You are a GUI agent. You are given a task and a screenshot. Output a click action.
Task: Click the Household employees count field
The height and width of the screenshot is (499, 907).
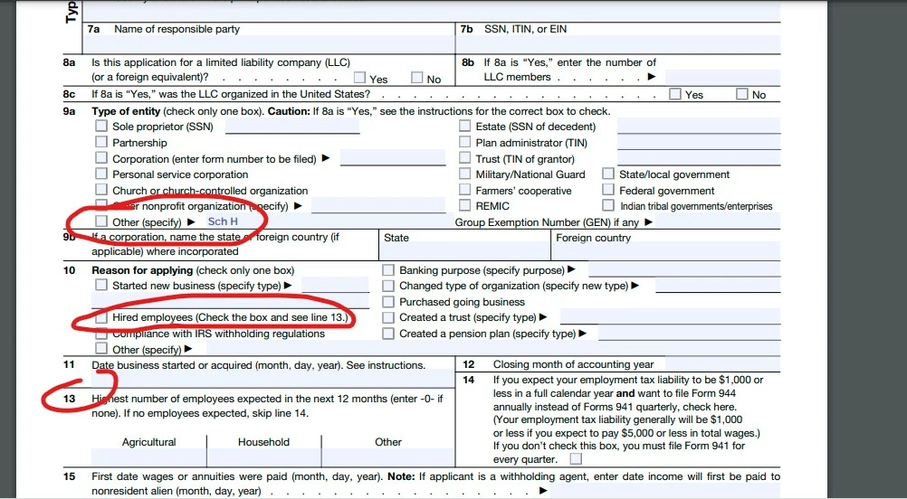pyautogui.click(x=263, y=457)
